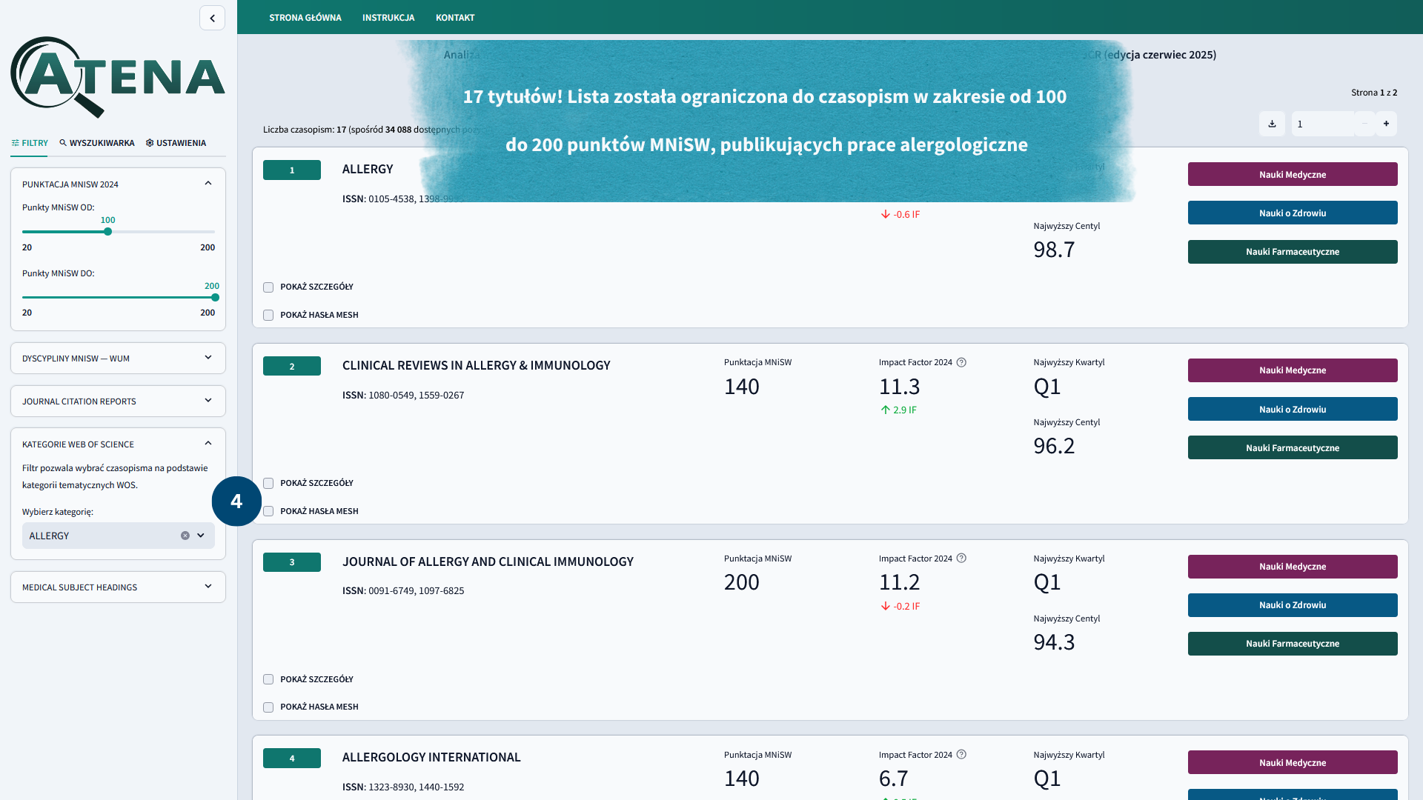This screenshot has width=1423, height=800.
Task: Check POKAŻ SZCZEGÓŁY for Journal of Allergy
Action: pos(268,679)
